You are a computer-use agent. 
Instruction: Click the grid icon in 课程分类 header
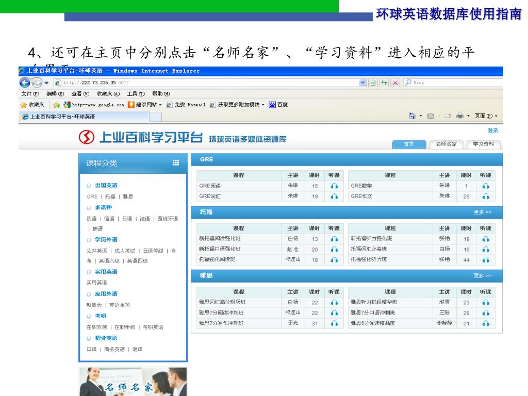click(x=176, y=162)
